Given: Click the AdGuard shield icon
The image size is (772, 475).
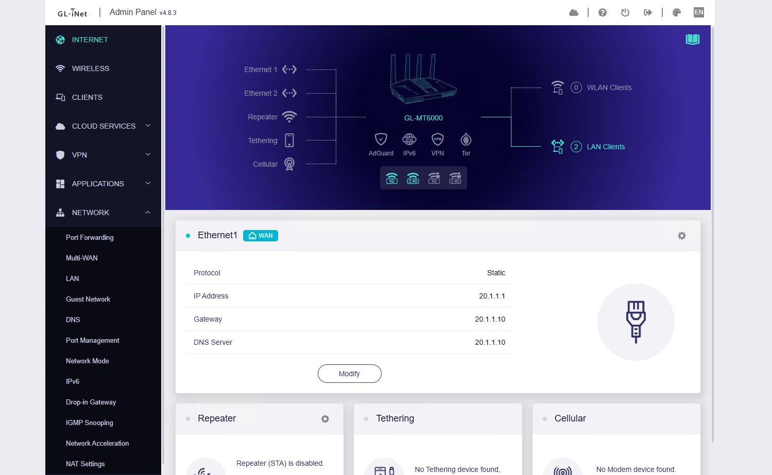Looking at the screenshot, I should [x=381, y=139].
